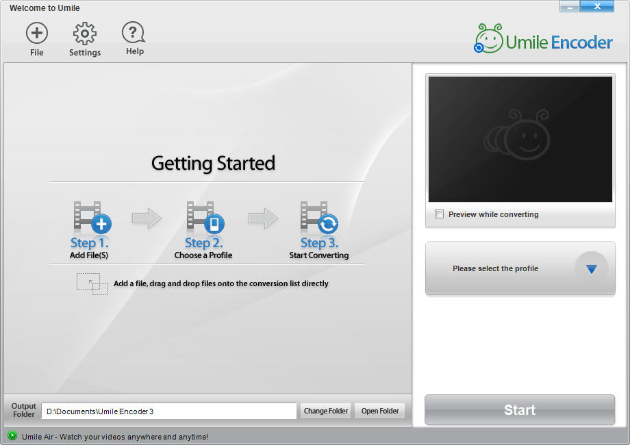
Task: Click the Step 1 Add File(S) icon
Action: click(x=90, y=218)
